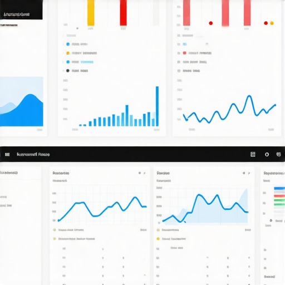The height and width of the screenshot is (285, 285).
Task: Toggle the bright yellow legend dot under area chart
Action: point(158,239)
